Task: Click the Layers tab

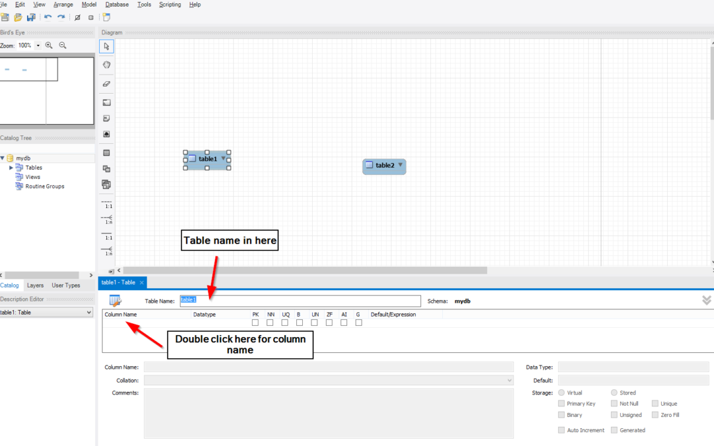Action: (x=35, y=285)
